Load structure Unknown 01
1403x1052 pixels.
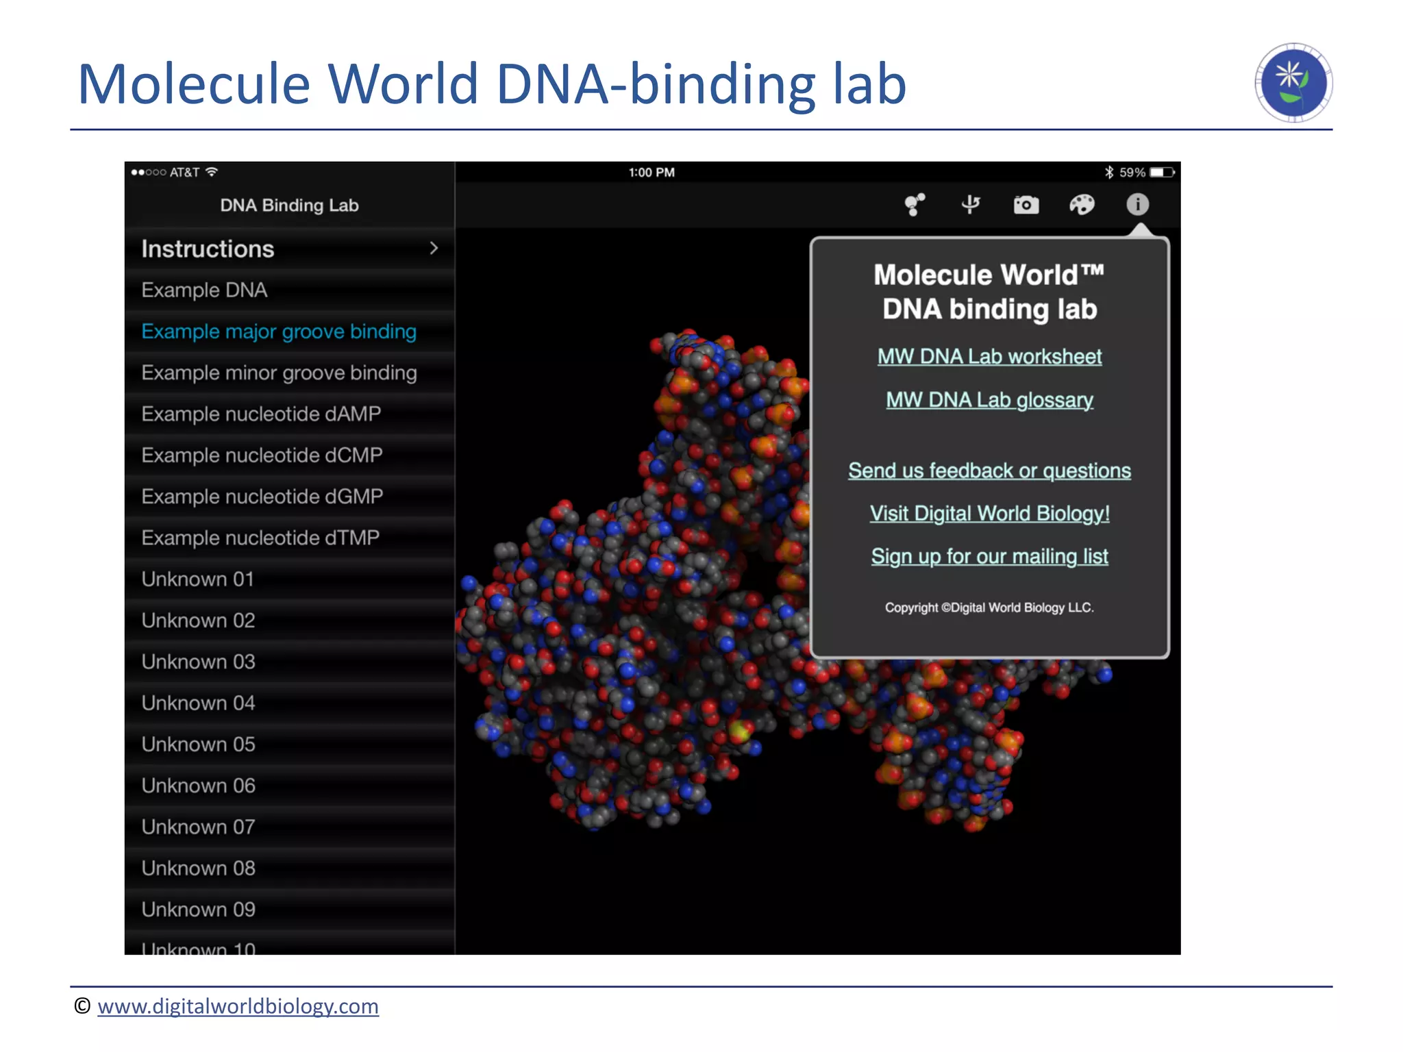tap(290, 579)
